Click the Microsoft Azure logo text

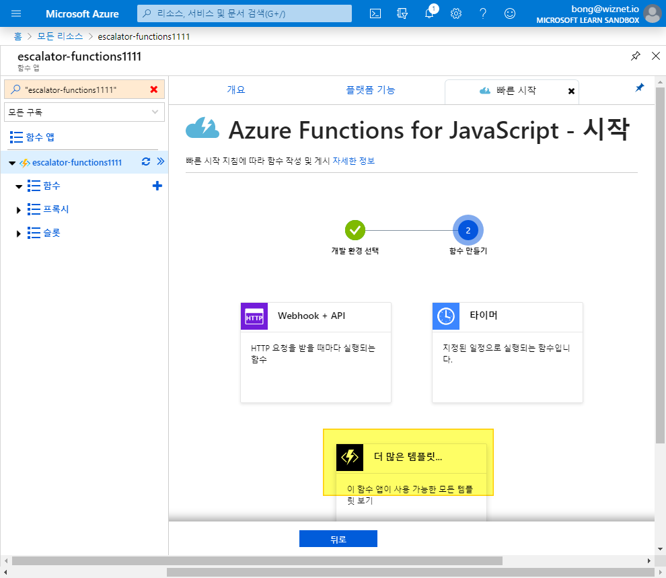(x=82, y=13)
